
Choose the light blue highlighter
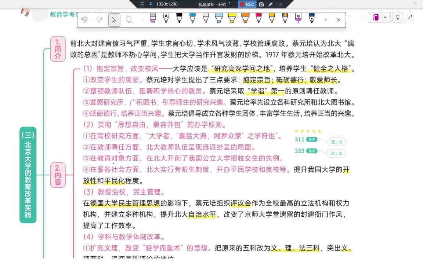(x=219, y=18)
